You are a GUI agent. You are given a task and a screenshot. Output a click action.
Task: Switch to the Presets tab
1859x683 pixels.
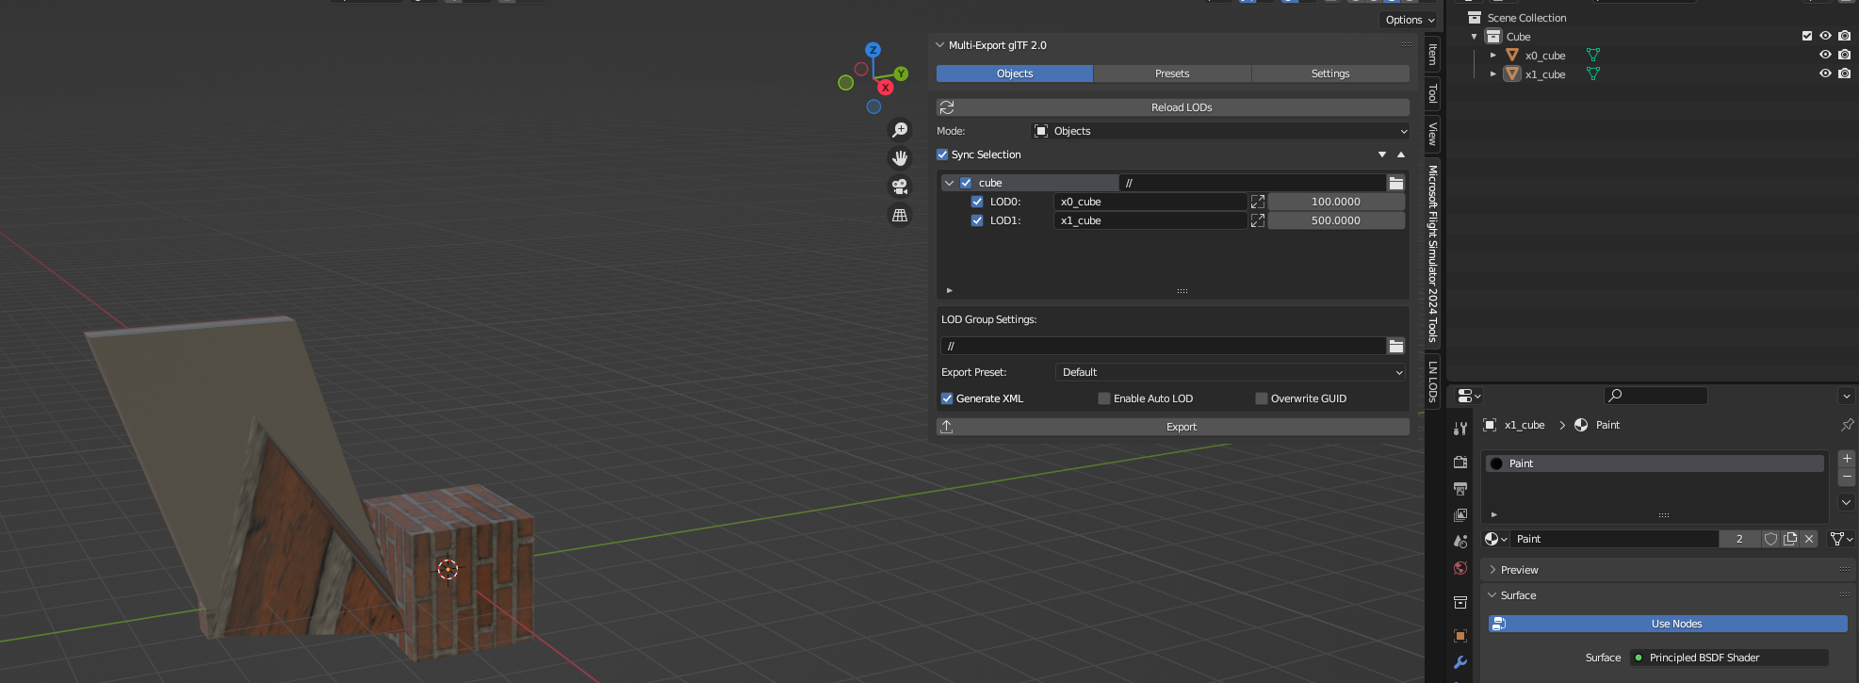(x=1172, y=73)
